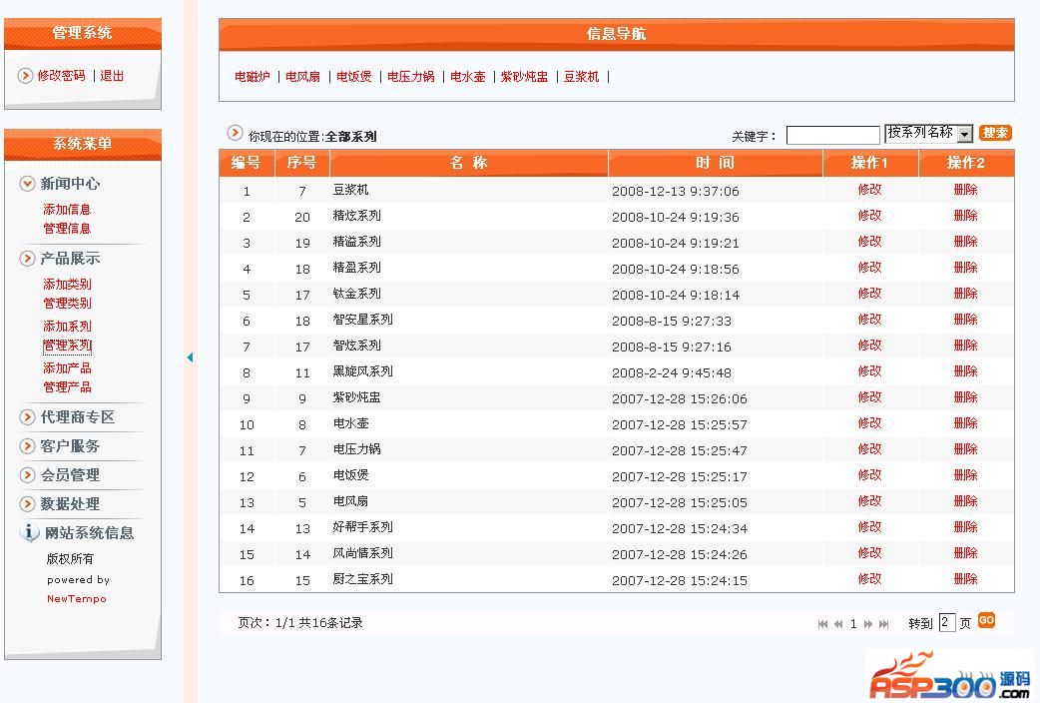
Task: Click the page number box beside 转到
Action: [x=947, y=623]
